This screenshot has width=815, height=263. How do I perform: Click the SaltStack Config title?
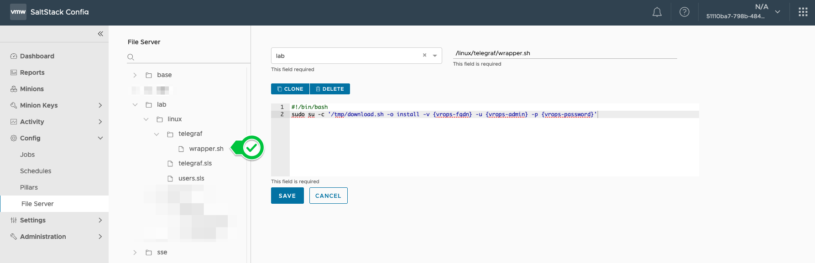(x=60, y=12)
